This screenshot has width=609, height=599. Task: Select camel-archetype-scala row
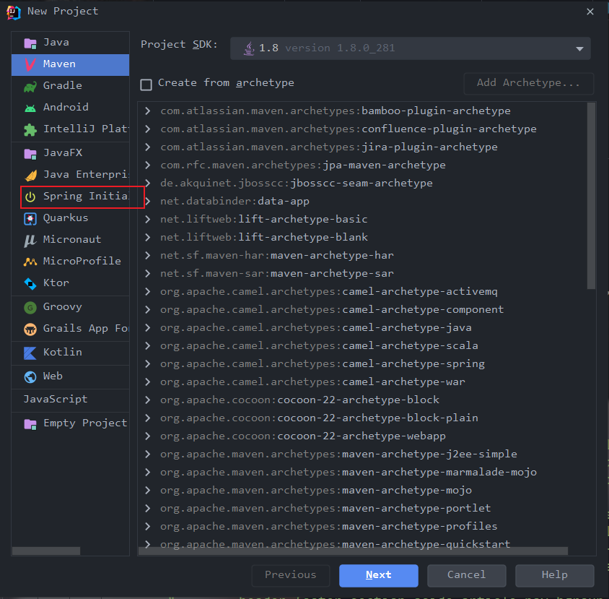pos(363,346)
